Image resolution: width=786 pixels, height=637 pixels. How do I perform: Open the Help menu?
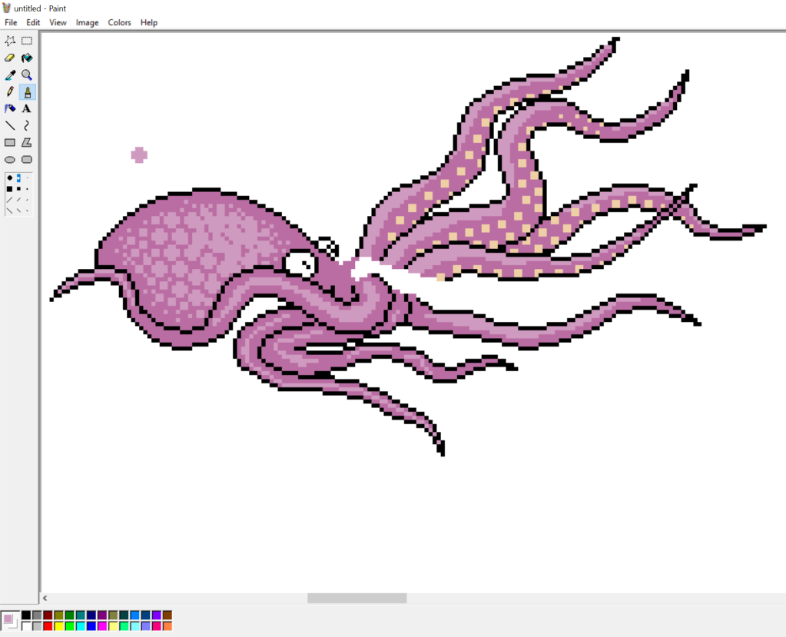click(x=149, y=22)
